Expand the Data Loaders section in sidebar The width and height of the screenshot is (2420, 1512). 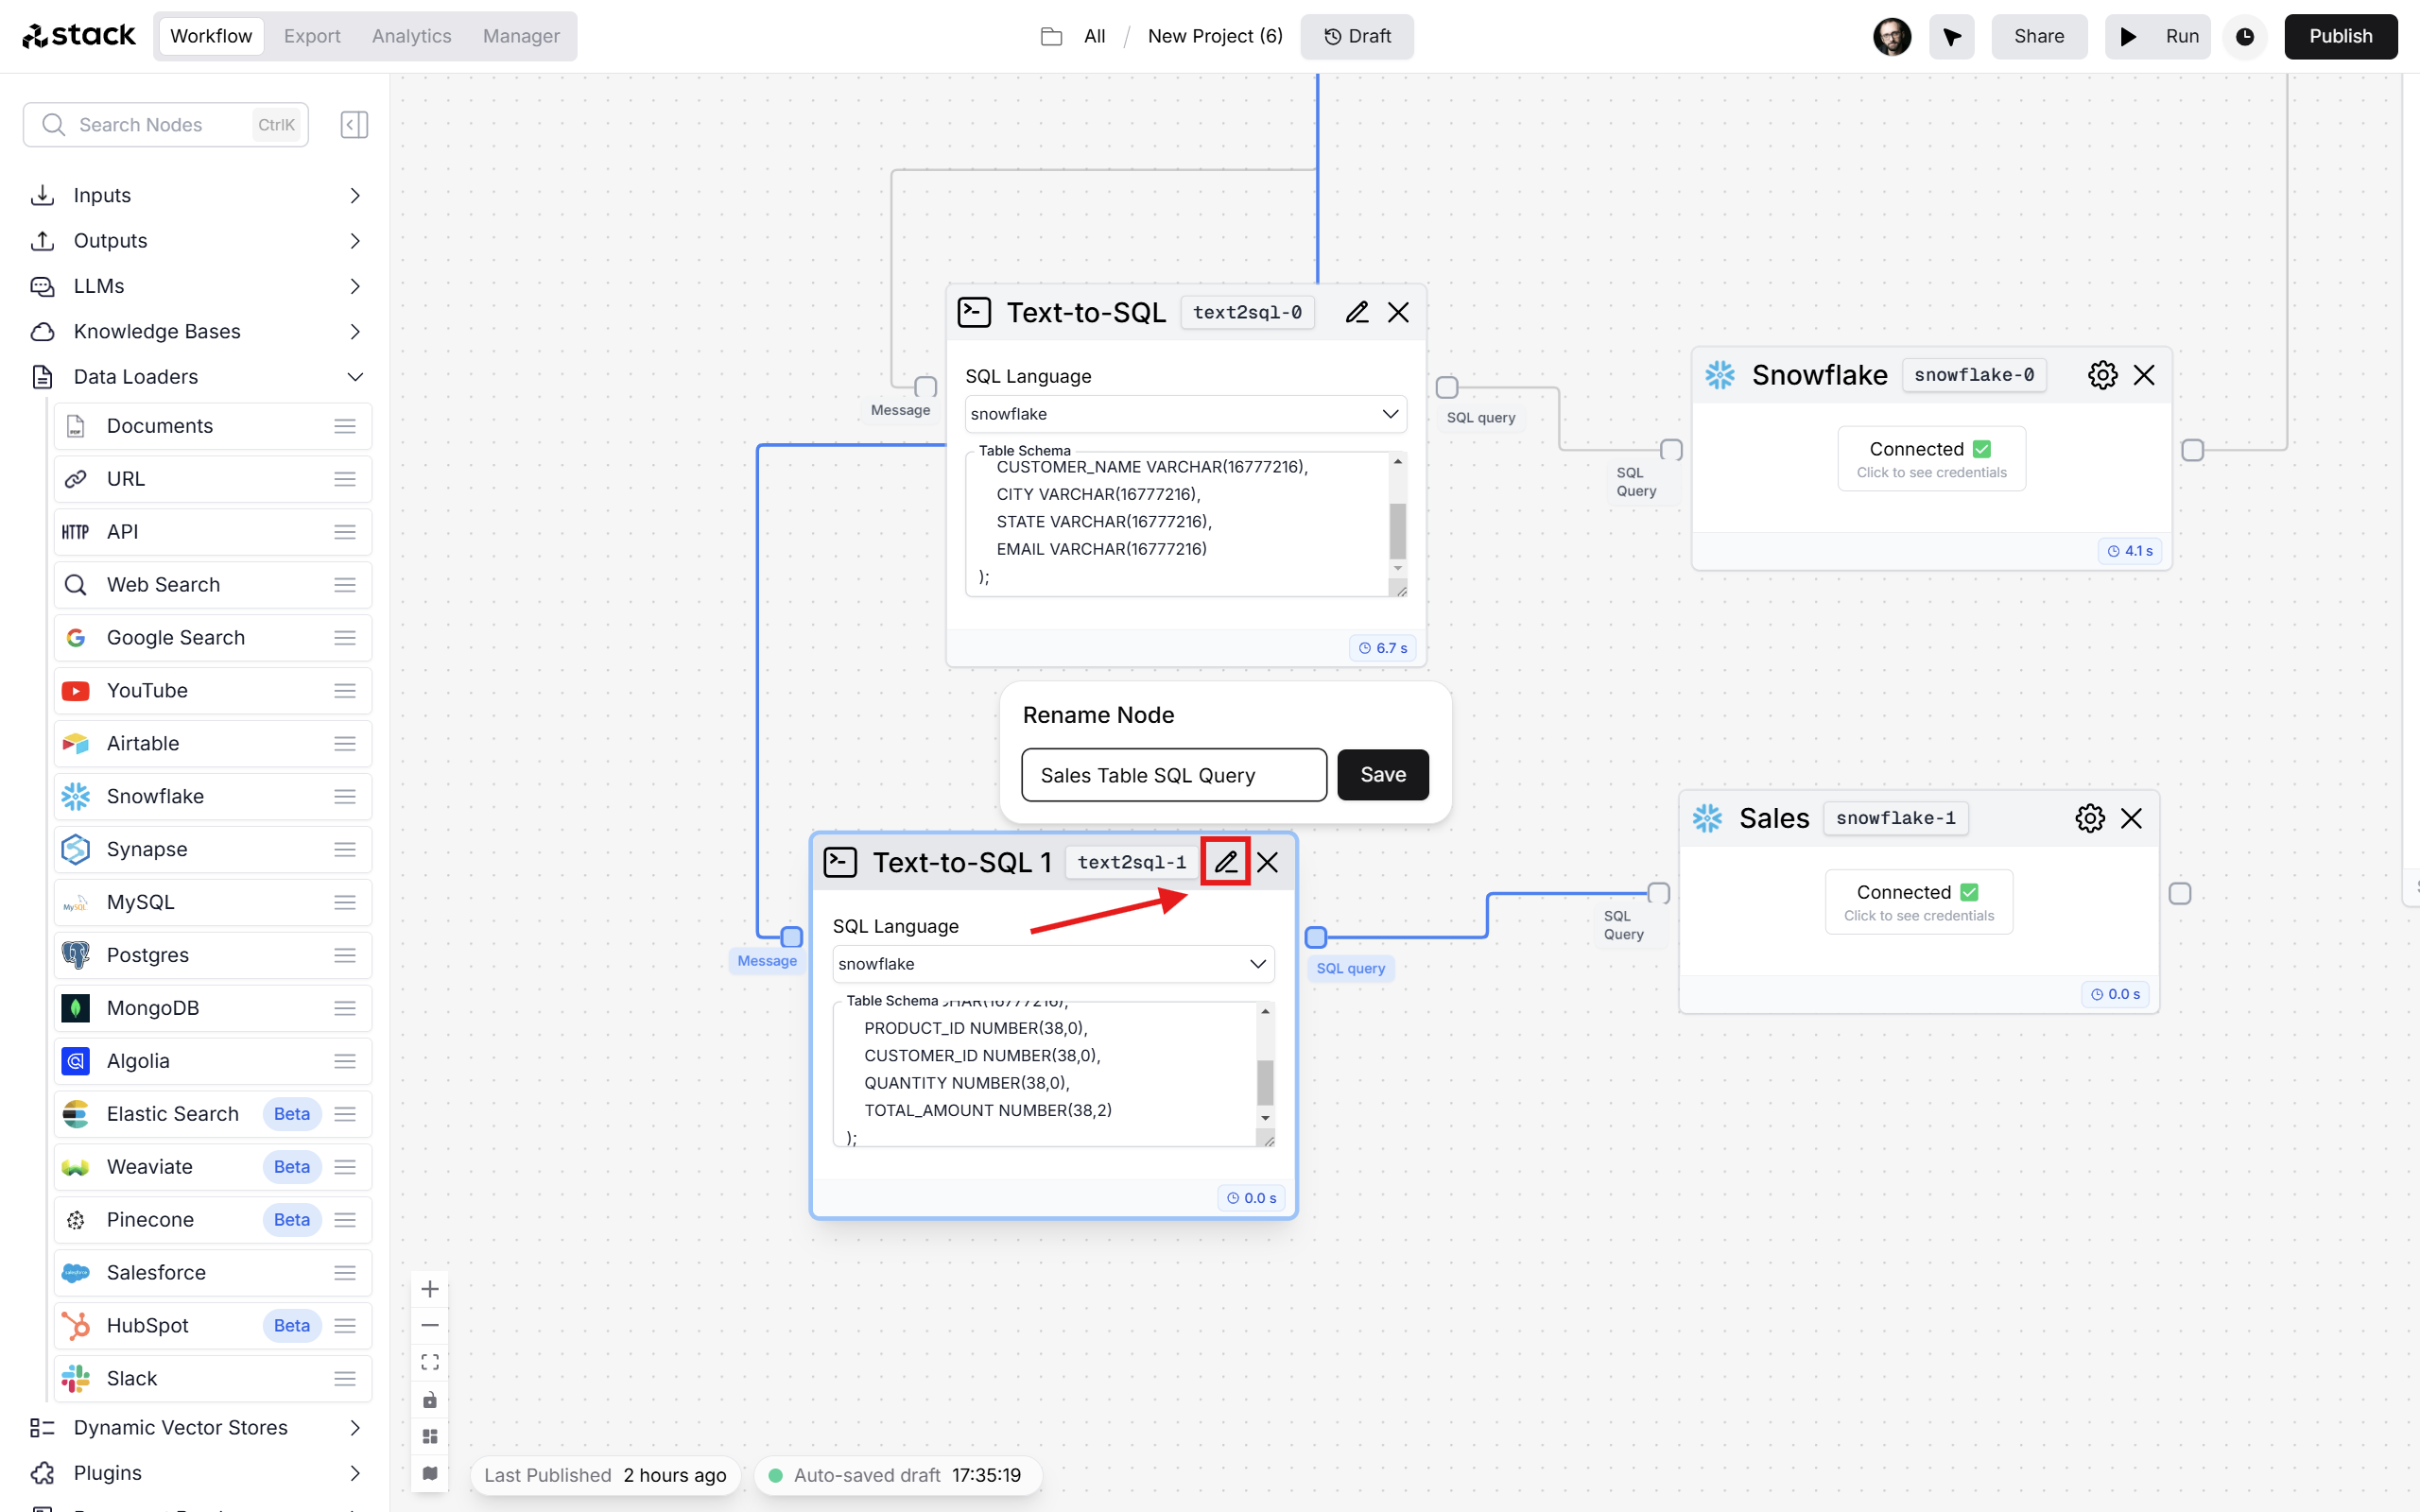[354, 376]
